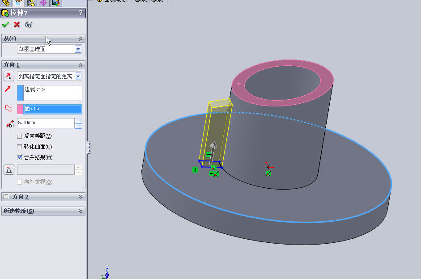Click the pink color bar beside 面<1>
This screenshot has width=421, height=279.
[20, 109]
